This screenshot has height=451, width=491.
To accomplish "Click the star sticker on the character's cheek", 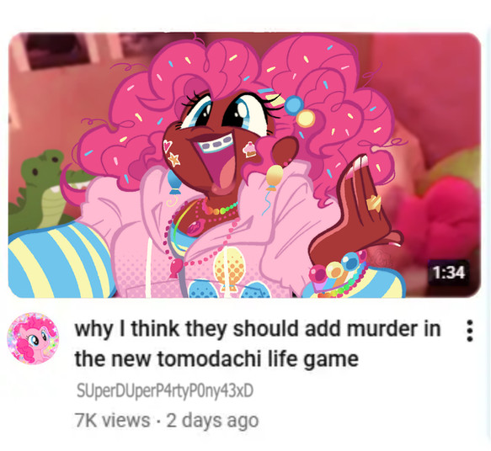I will click(x=174, y=160).
